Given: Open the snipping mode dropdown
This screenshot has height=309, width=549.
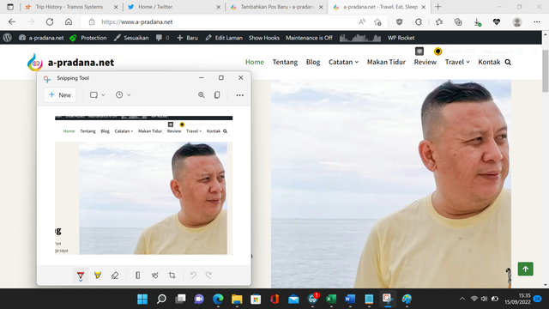Looking at the screenshot, I should 97,95.
